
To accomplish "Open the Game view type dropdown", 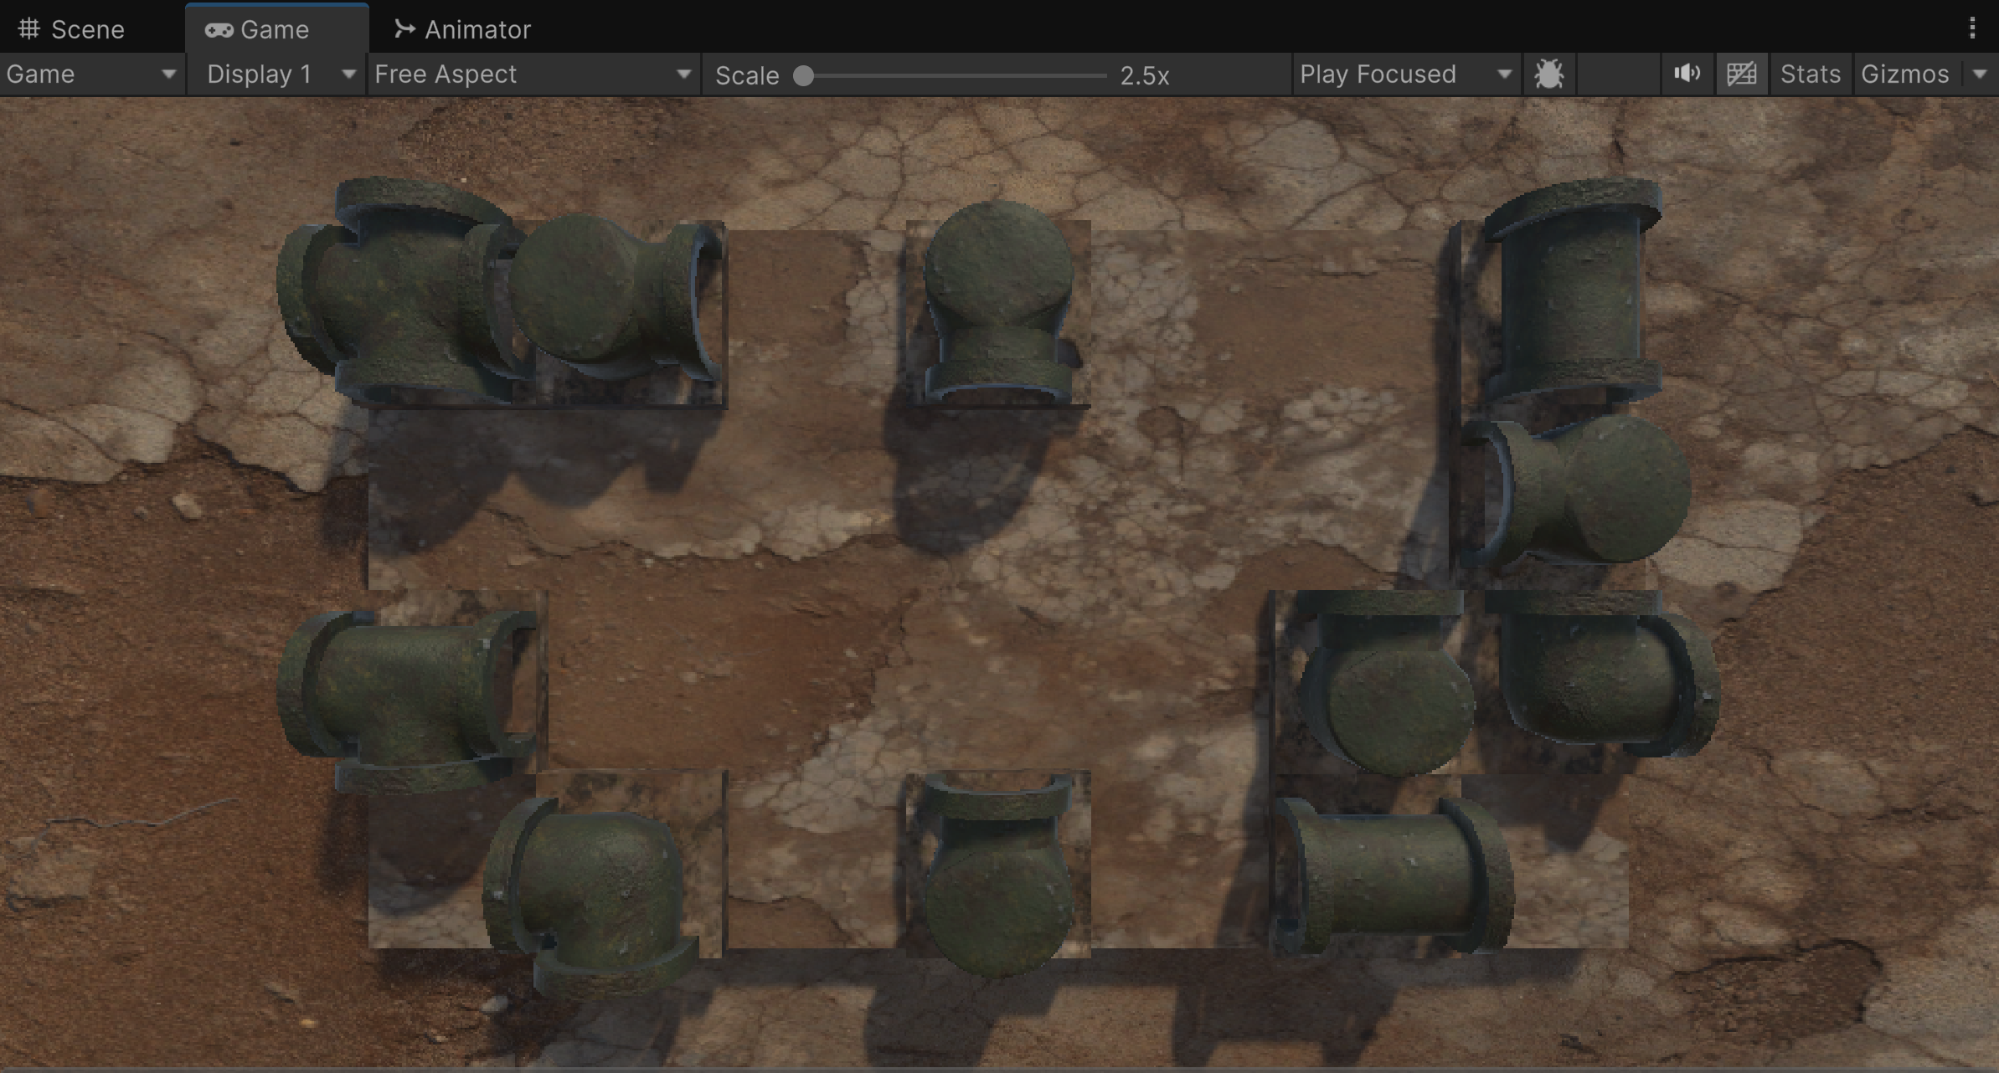I will (x=91, y=74).
